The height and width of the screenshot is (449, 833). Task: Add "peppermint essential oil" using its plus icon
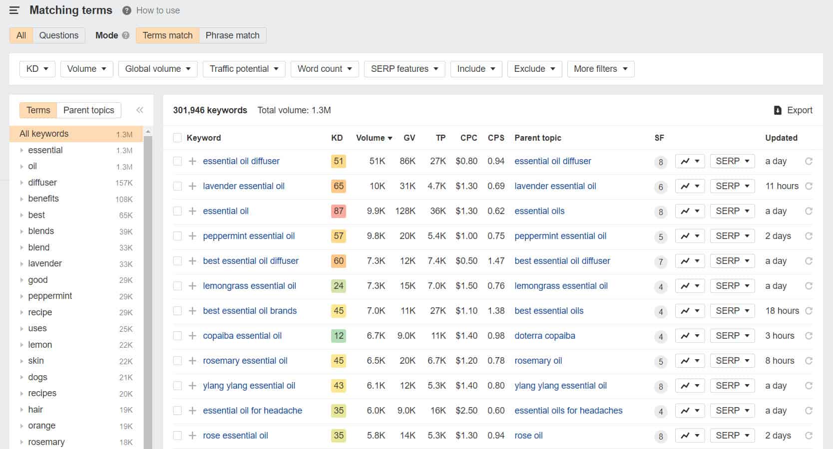(192, 236)
